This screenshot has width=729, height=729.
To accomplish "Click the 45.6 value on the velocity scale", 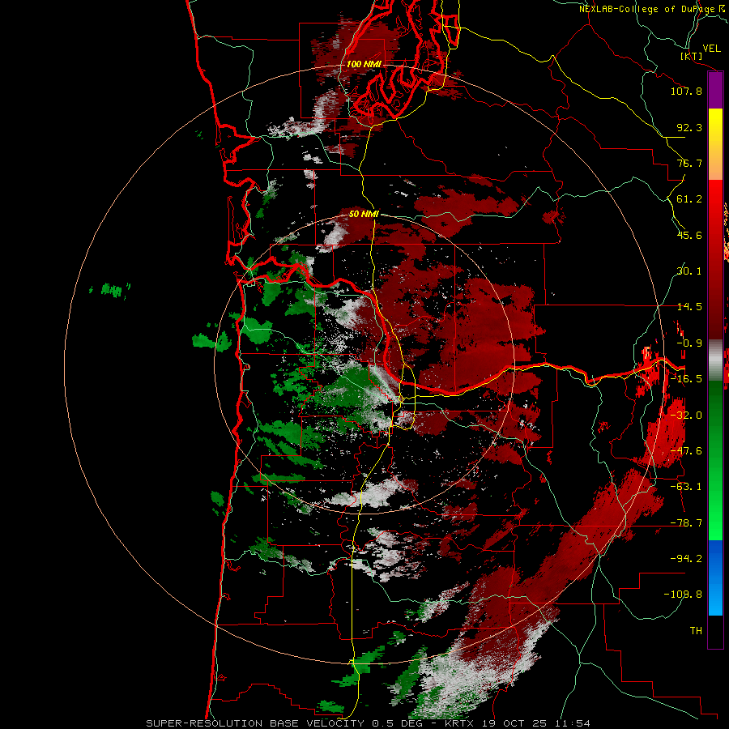I will pos(689,235).
